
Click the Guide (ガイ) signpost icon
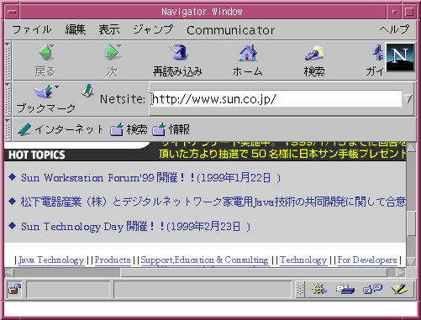coord(378,53)
